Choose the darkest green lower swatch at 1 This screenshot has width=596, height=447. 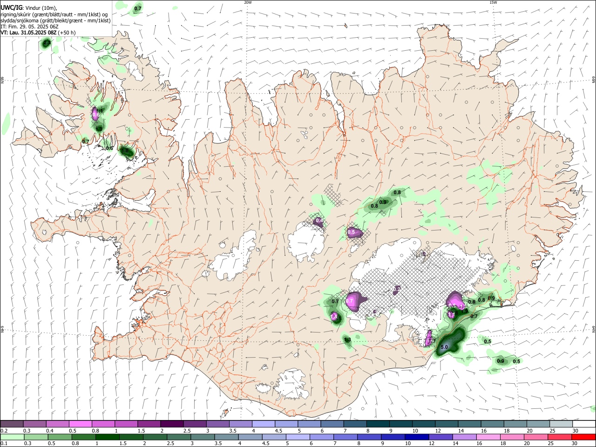[x=107, y=437]
